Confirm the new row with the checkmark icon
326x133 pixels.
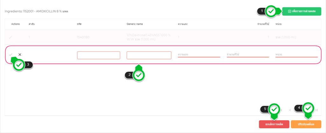[x=11, y=55]
